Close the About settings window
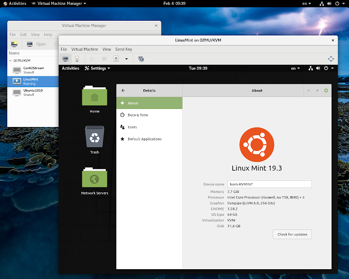 [326, 90]
